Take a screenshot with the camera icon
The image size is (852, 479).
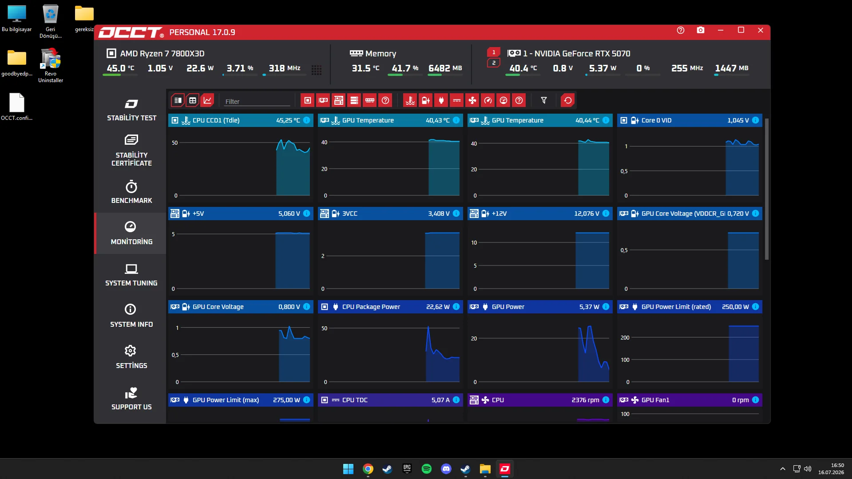[701, 31]
